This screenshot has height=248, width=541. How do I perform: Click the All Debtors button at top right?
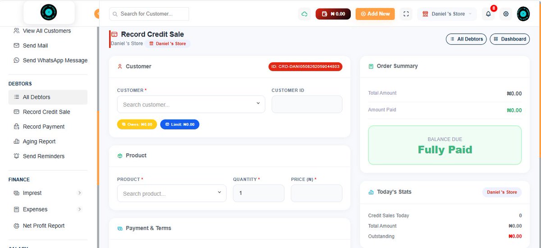click(x=467, y=39)
